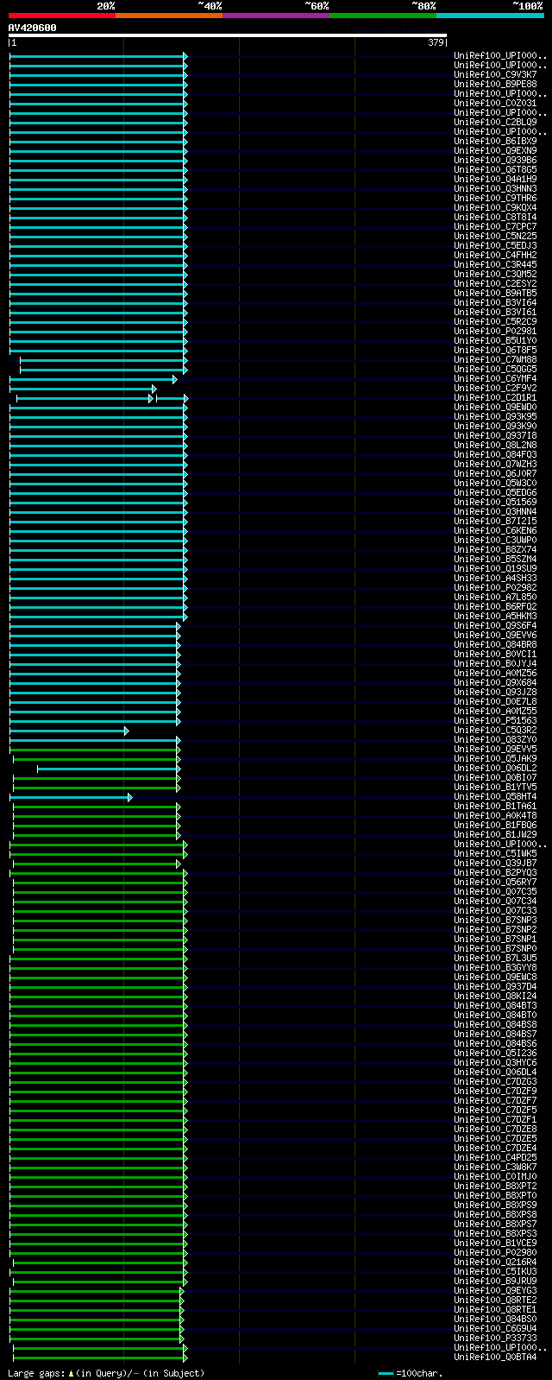Click label UniRef100_Q7WZH3
The width and height of the screenshot is (552, 1380).
tap(495, 465)
